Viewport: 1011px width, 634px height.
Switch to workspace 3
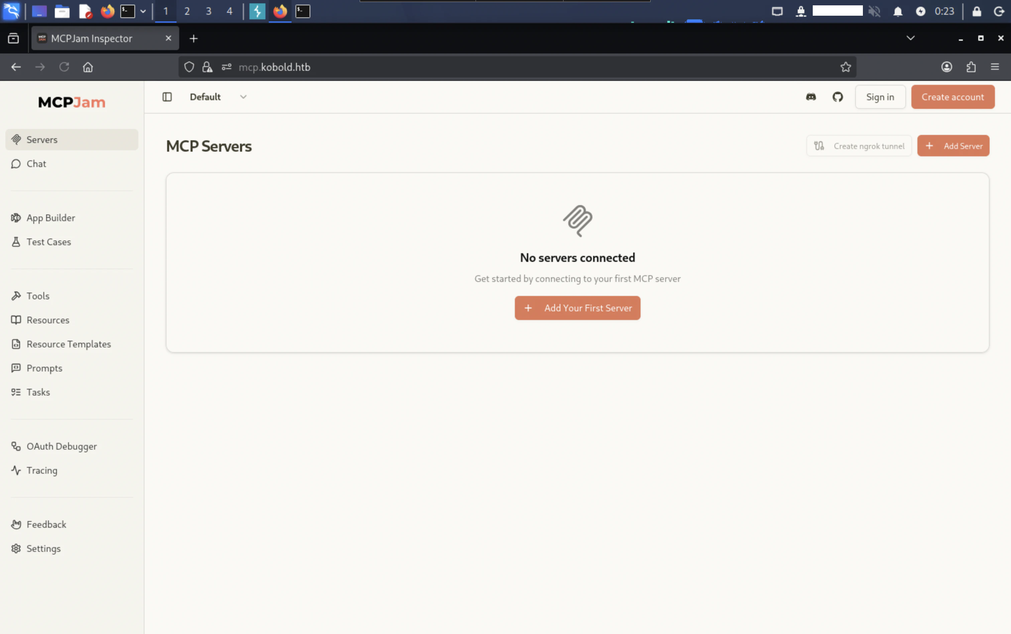pyautogui.click(x=209, y=11)
